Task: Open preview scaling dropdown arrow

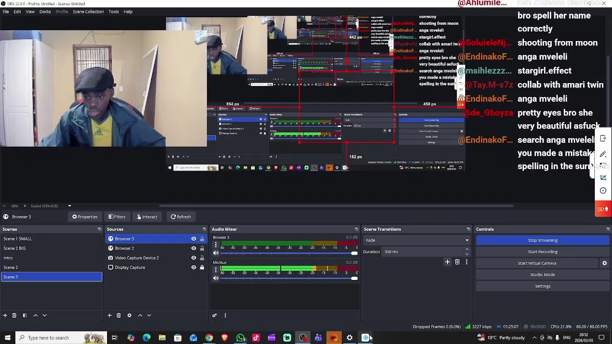Action: (x=69, y=206)
